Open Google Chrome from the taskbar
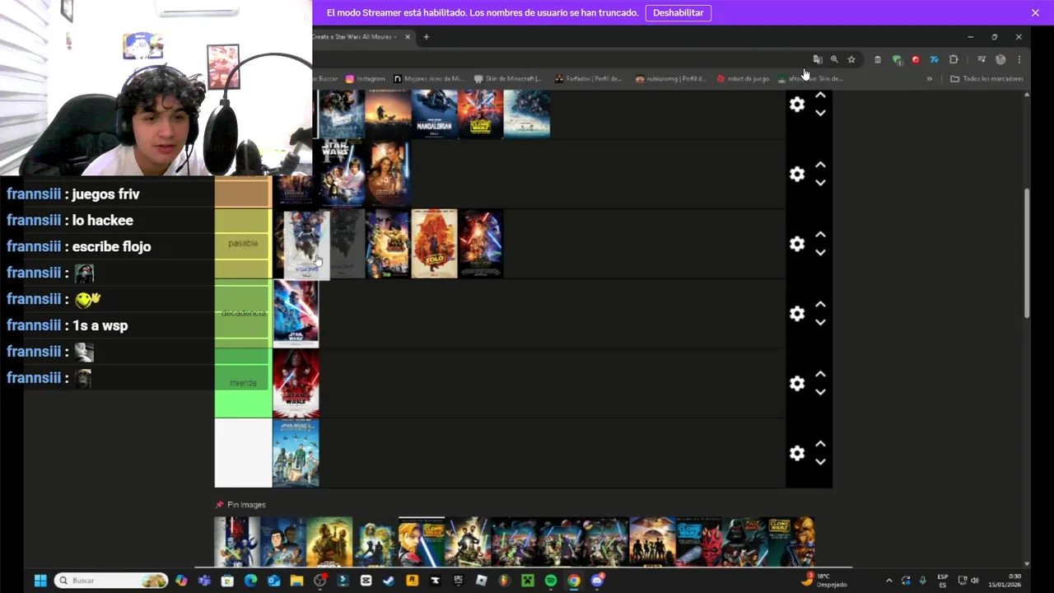This screenshot has width=1054, height=593. point(573,581)
